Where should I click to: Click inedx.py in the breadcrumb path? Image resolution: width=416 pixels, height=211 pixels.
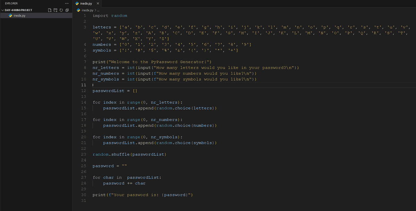(x=88, y=10)
